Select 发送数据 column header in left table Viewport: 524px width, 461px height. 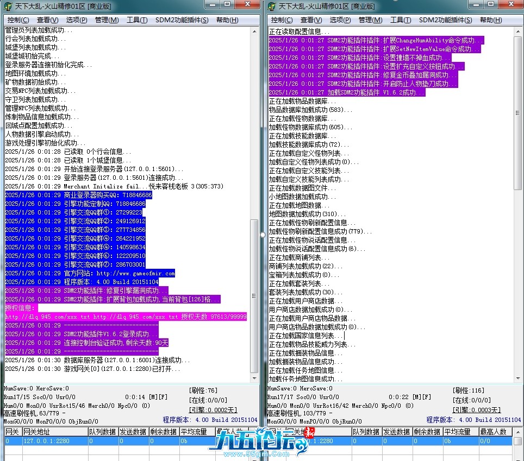pos(134,432)
